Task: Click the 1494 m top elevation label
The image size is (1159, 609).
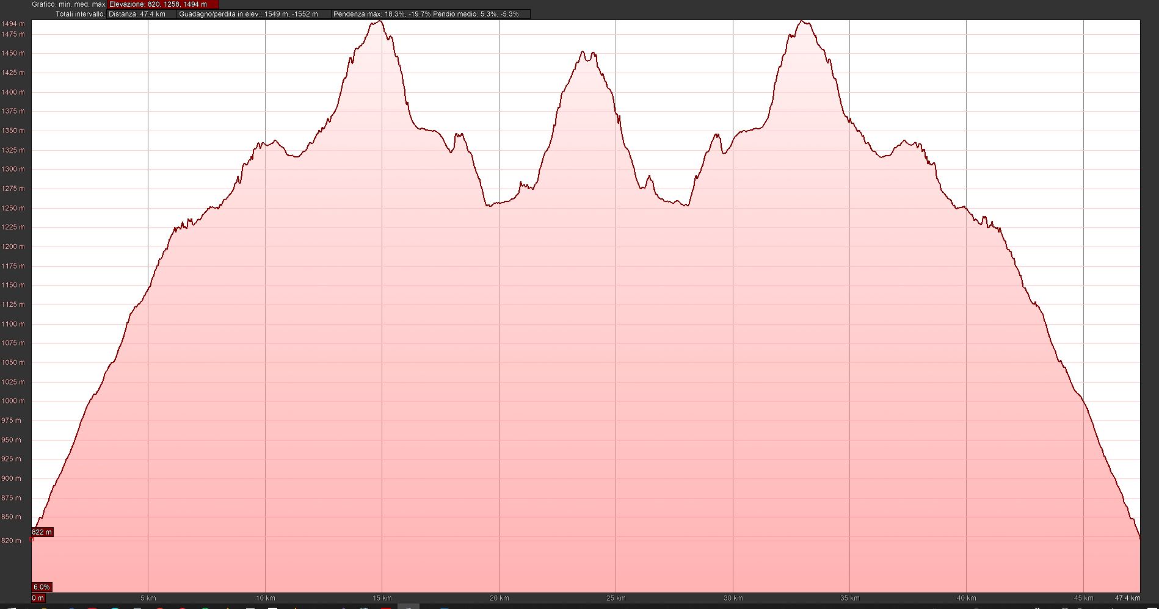Action: coord(13,24)
